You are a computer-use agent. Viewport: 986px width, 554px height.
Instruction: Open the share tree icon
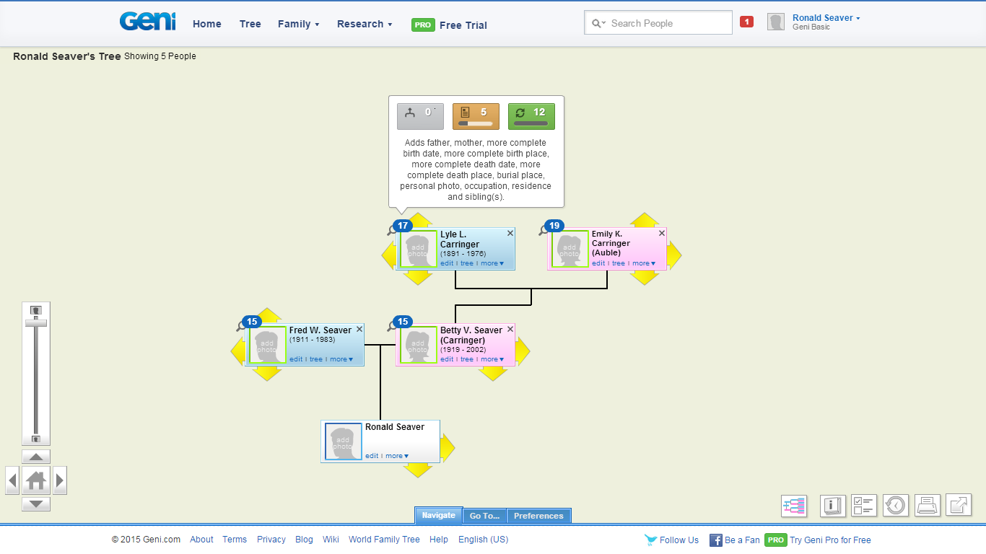(x=959, y=506)
